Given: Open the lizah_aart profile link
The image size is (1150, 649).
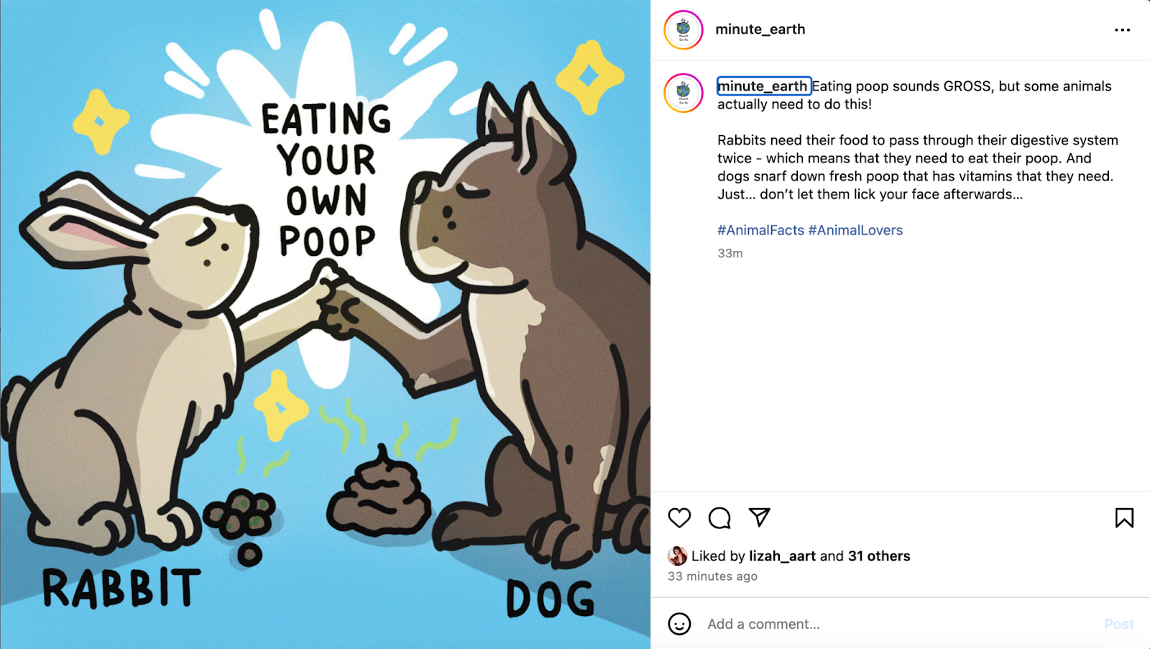Looking at the screenshot, I should click(782, 556).
